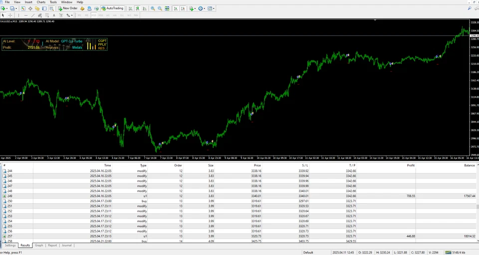Click the connection status bars in status bar

click(448, 253)
